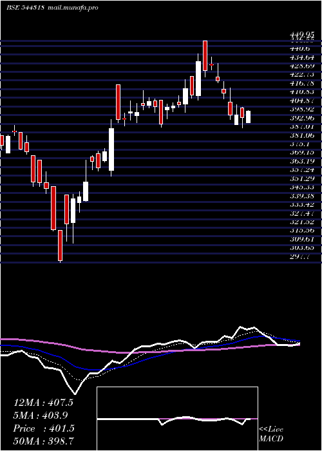The height and width of the screenshot is (451, 322).
Task: Select the 309.61 price axis label
Action: point(302,239)
